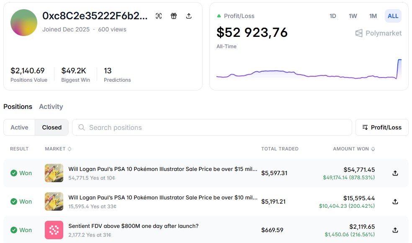
Task: Click the Joined Dec 2025 text
Action: [x=66, y=29]
